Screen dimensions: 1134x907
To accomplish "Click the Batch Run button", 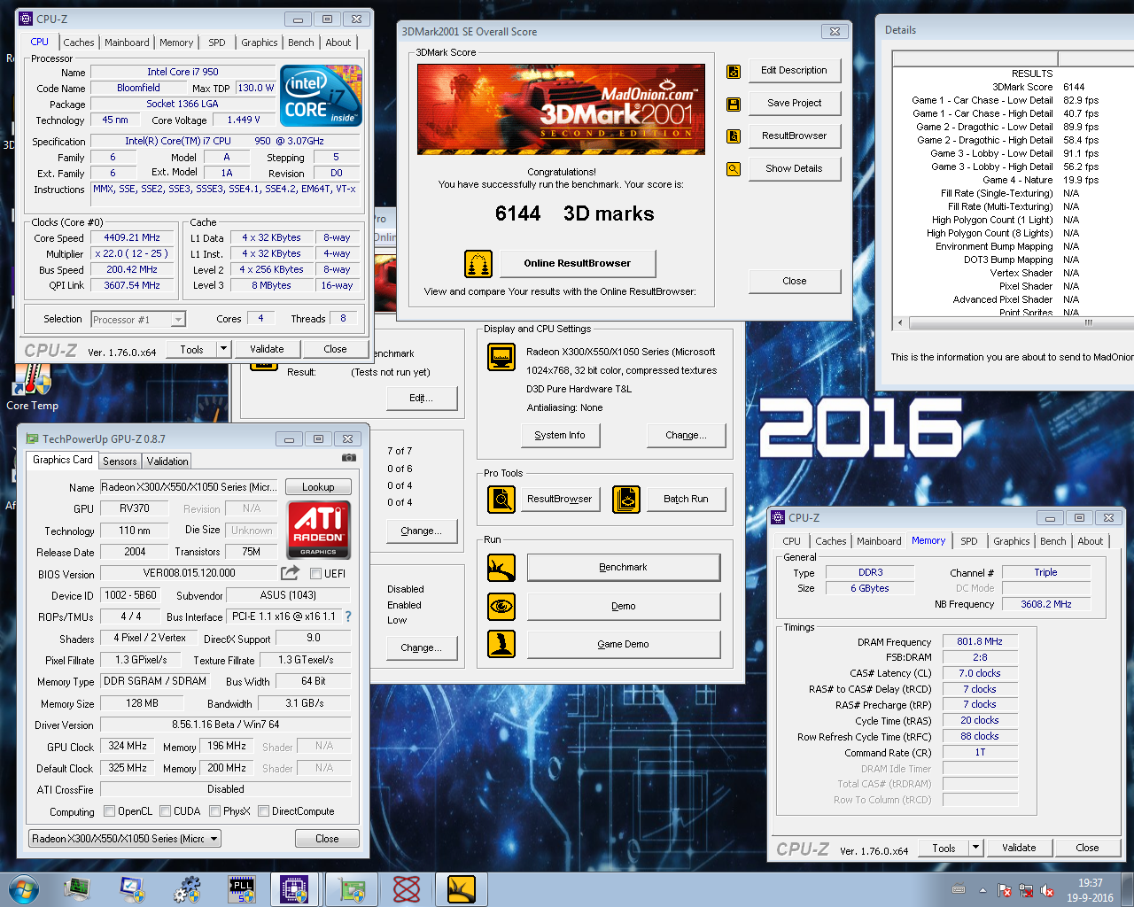I will pyautogui.click(x=687, y=499).
